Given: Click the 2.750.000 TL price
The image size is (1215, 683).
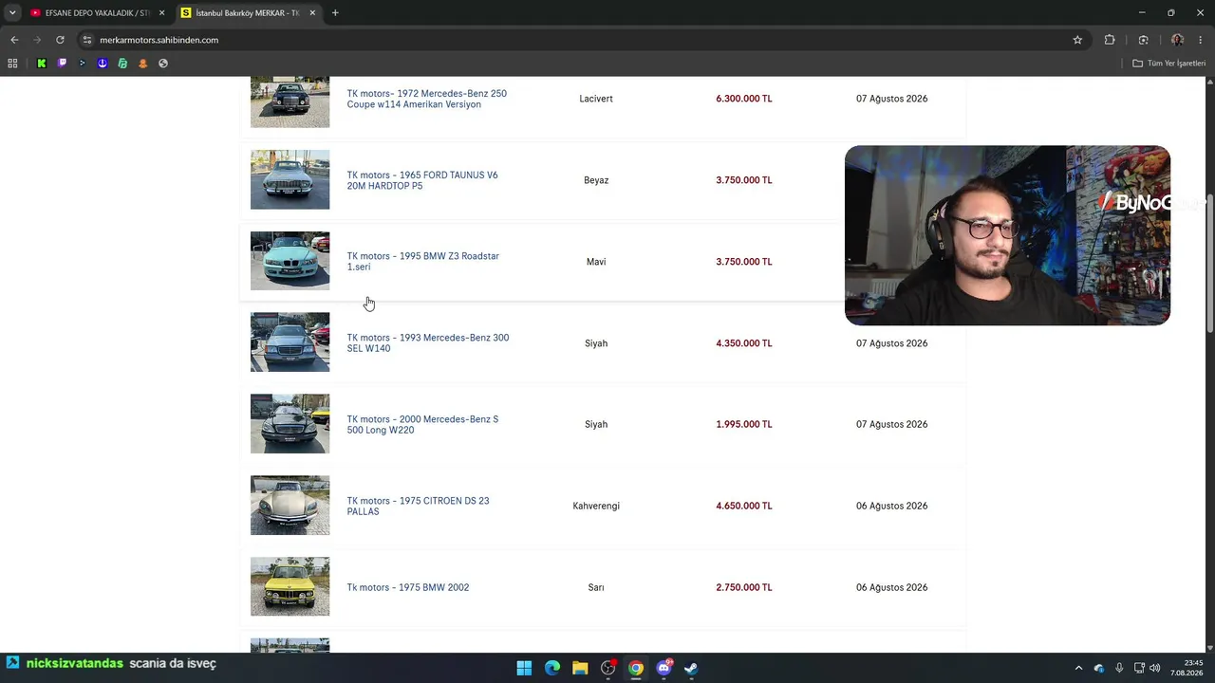Looking at the screenshot, I should click(x=744, y=587).
